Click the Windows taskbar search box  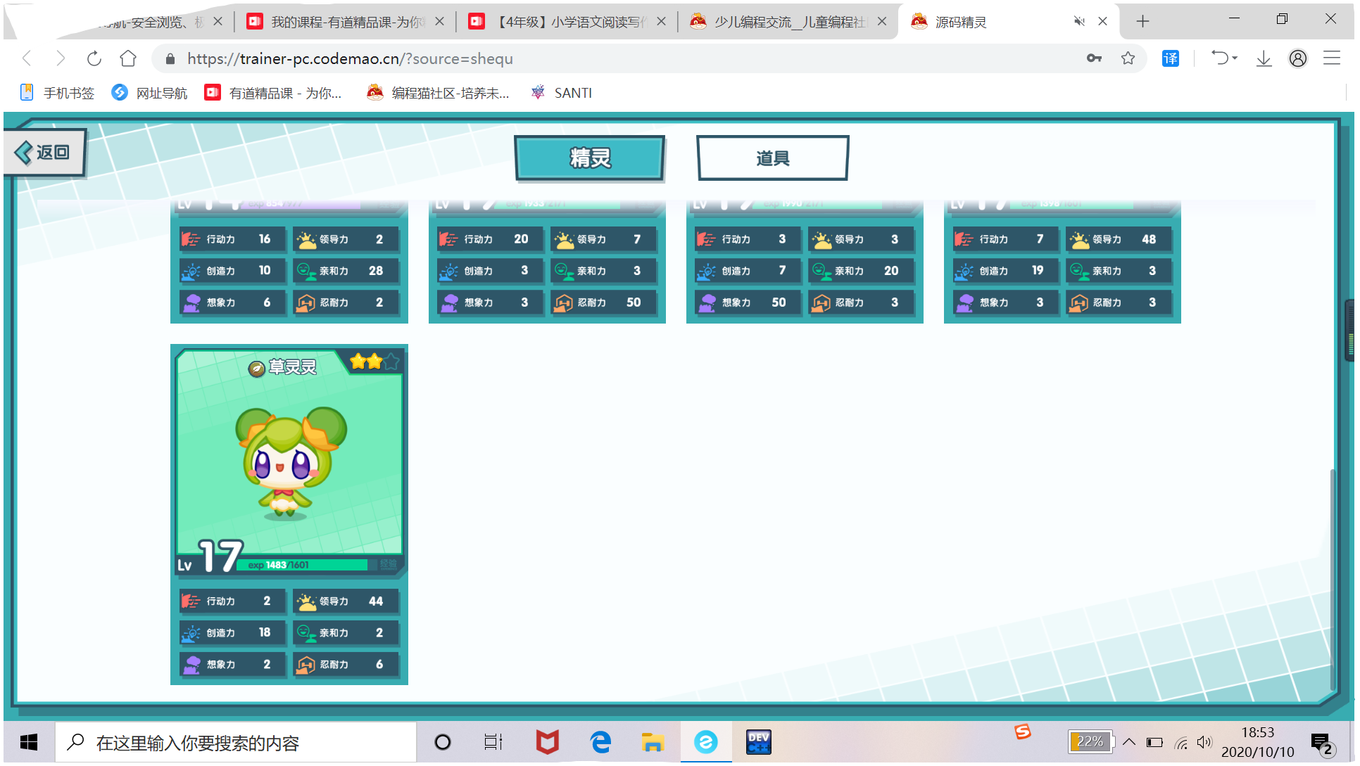pos(237,742)
